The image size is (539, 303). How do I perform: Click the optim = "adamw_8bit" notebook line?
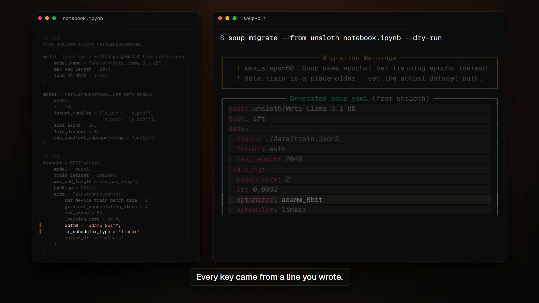(92, 226)
